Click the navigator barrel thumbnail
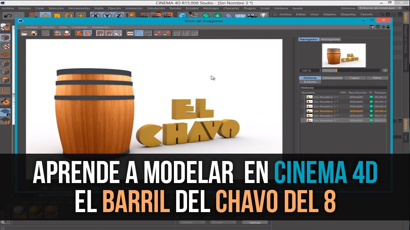 tap(344, 56)
